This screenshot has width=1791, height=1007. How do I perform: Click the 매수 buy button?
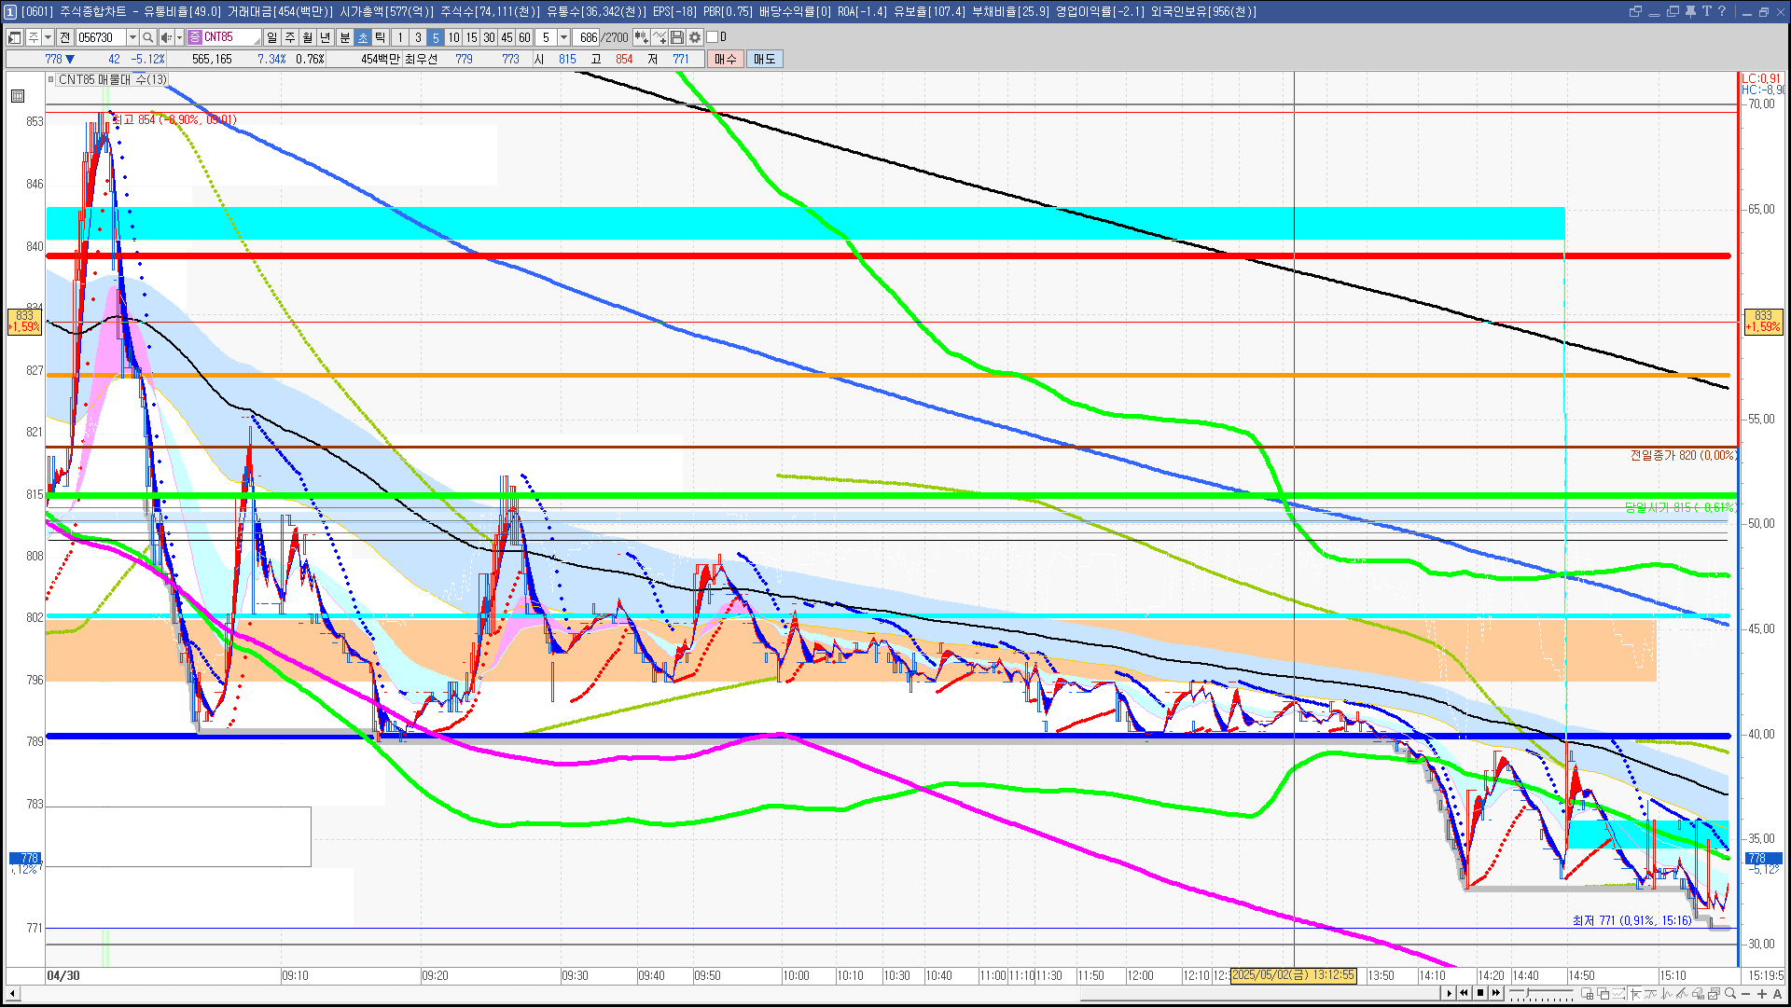[x=726, y=59]
